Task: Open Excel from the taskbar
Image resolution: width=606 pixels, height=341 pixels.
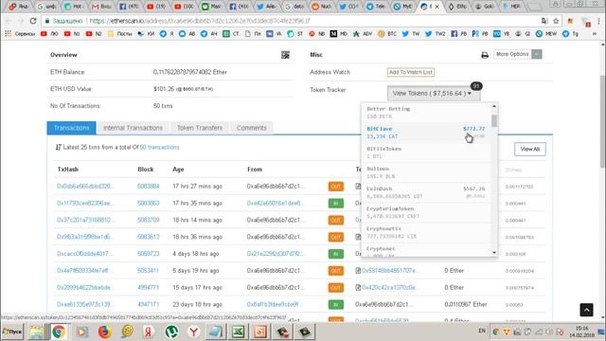Action: pos(238,332)
